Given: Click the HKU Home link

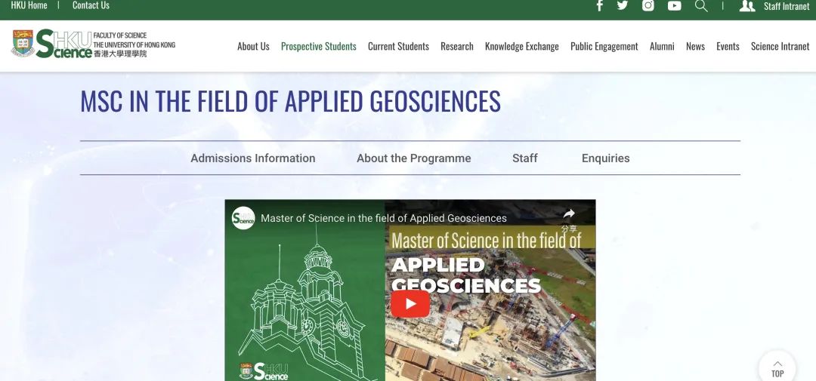Looking at the screenshot, I should (29, 6).
